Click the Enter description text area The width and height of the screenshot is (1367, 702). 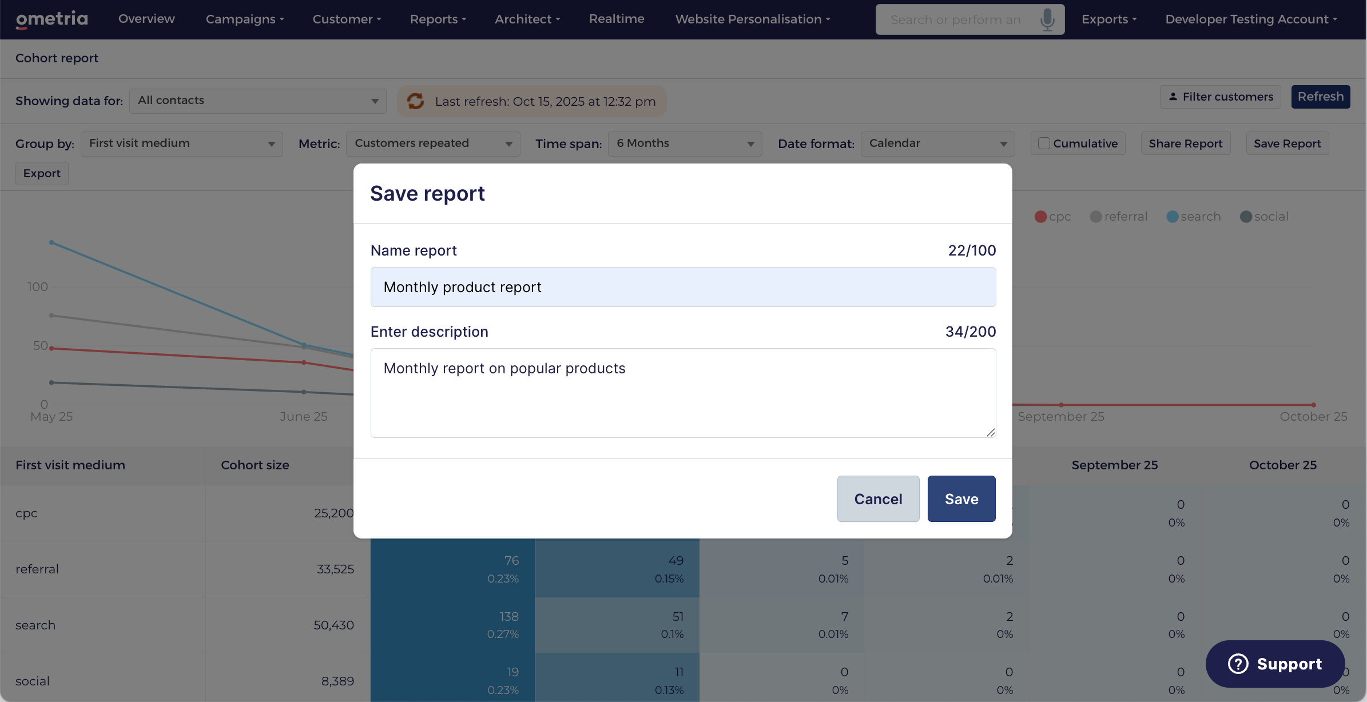point(683,393)
